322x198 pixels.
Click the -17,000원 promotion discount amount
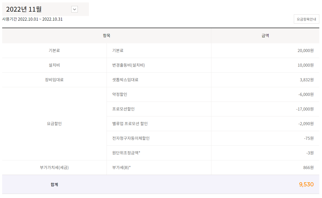point(305,109)
